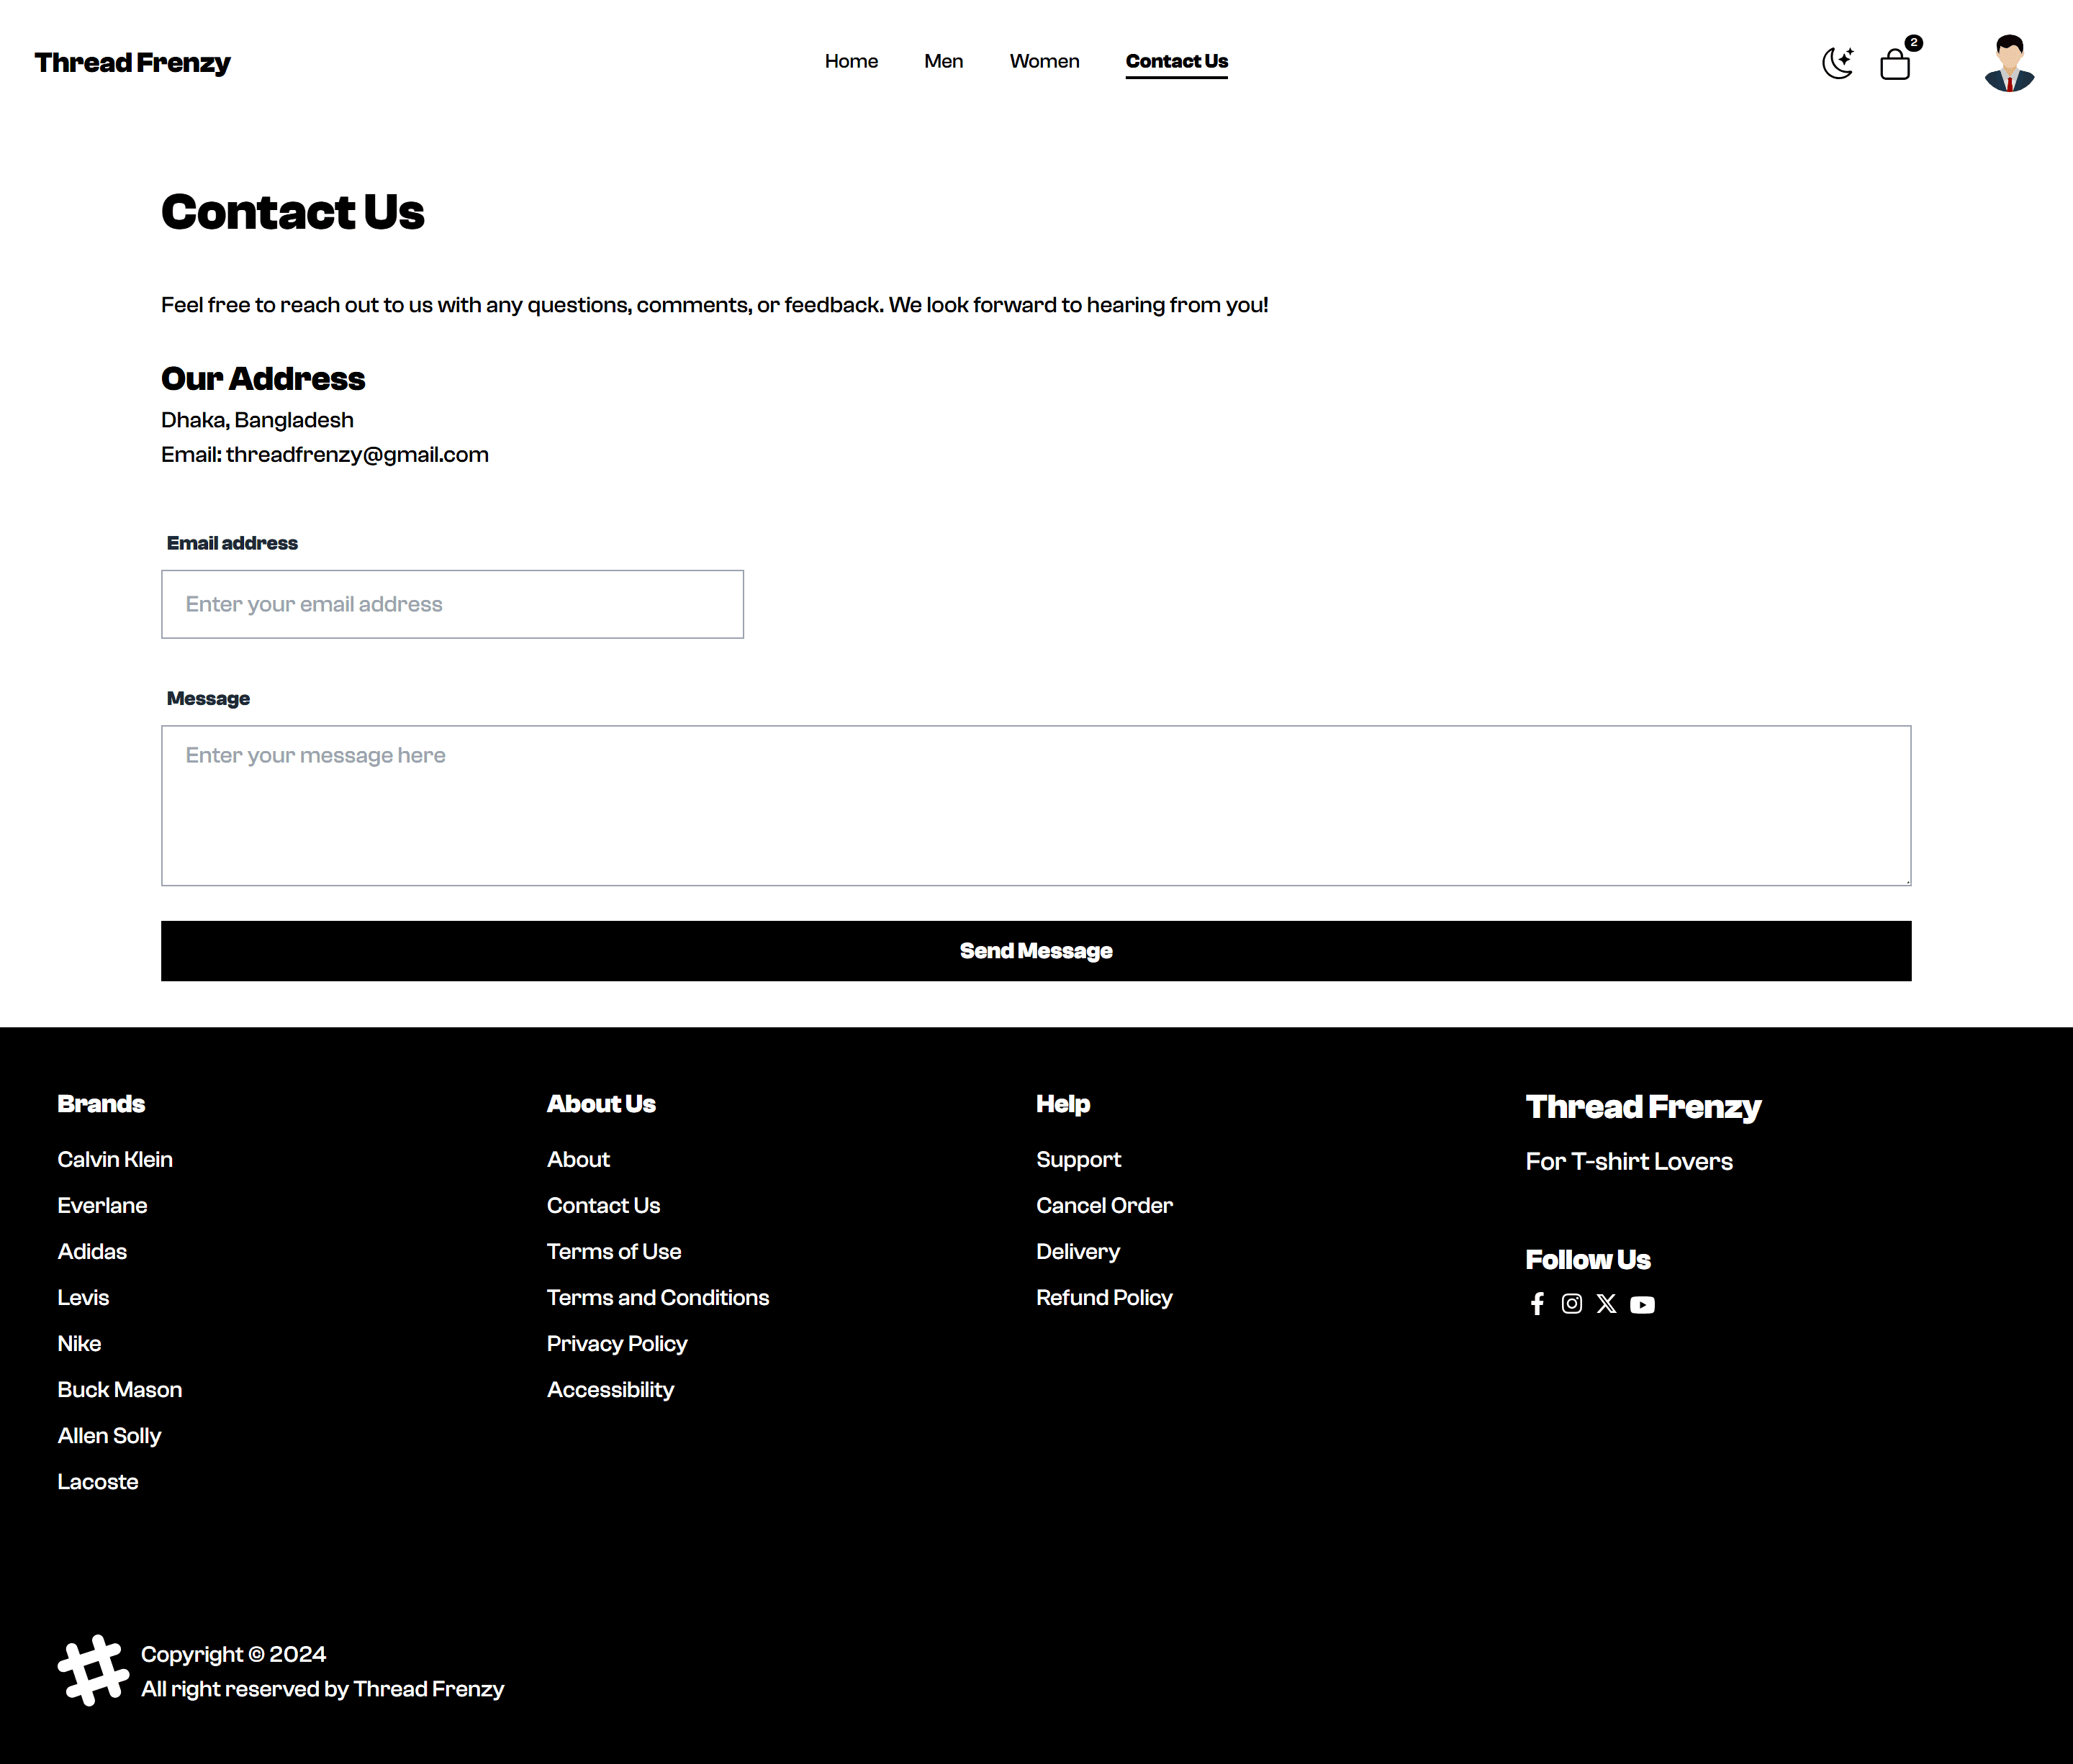Open the Men navigation item
This screenshot has width=2073, height=1764.
click(944, 61)
